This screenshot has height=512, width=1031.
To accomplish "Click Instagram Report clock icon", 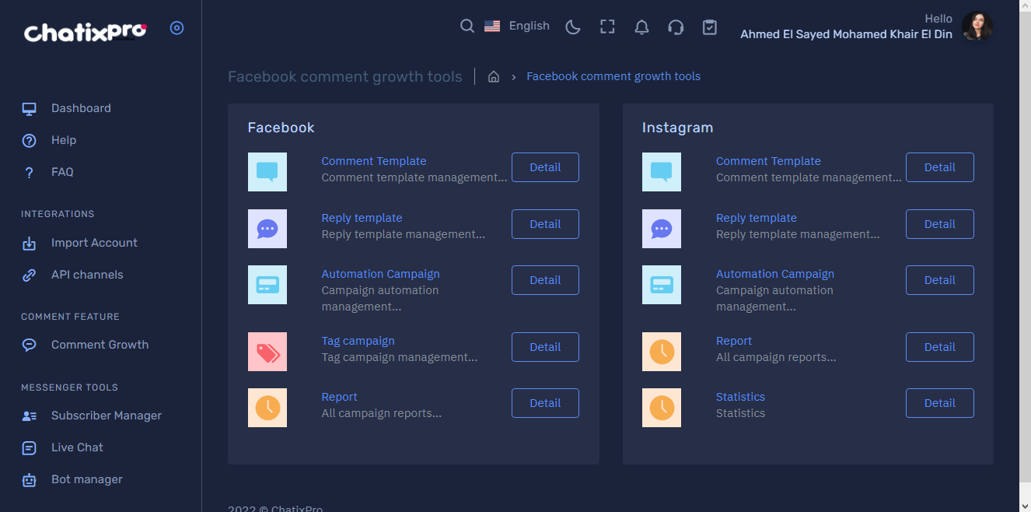I will [x=662, y=352].
